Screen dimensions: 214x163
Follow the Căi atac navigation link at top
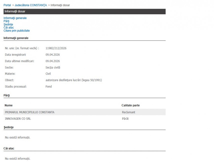[9, 27]
